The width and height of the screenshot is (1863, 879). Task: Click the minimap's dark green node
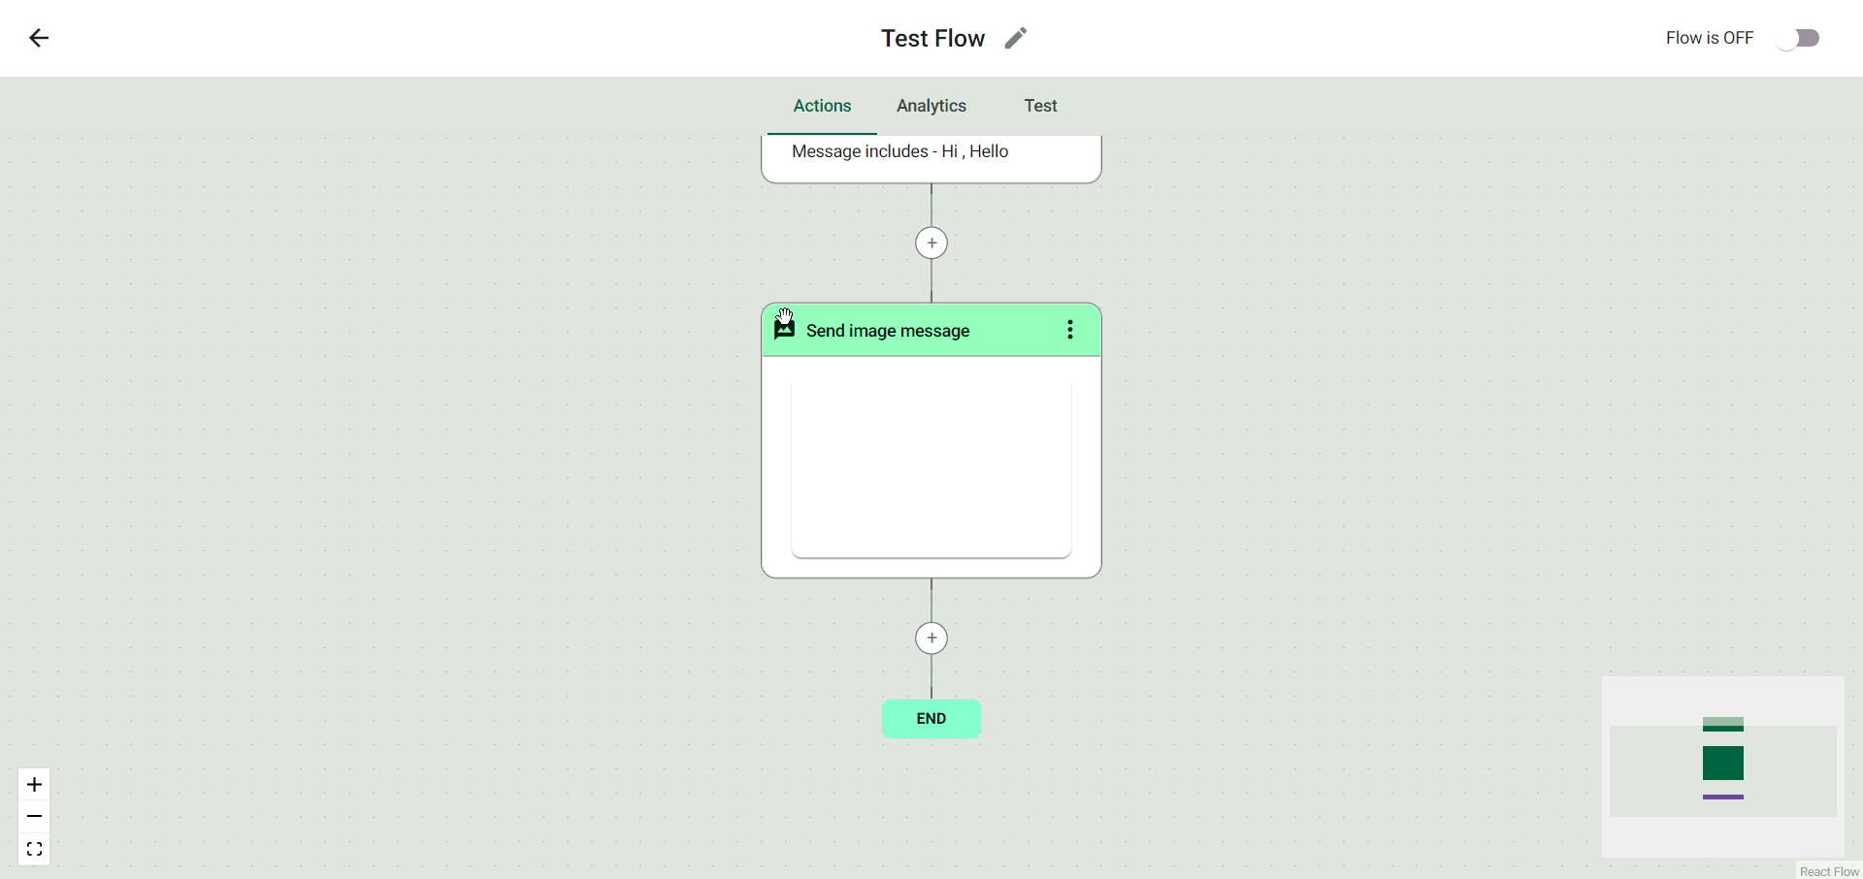1722,763
